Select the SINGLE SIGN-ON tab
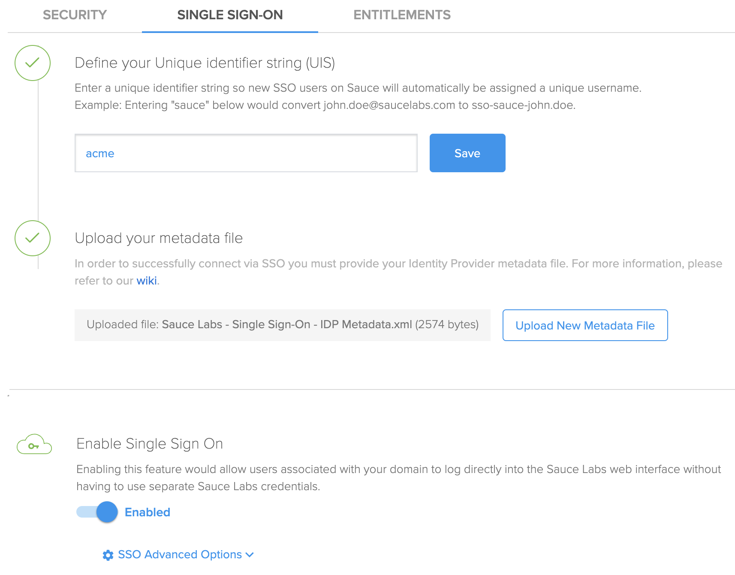This screenshot has width=735, height=575. 230,15
